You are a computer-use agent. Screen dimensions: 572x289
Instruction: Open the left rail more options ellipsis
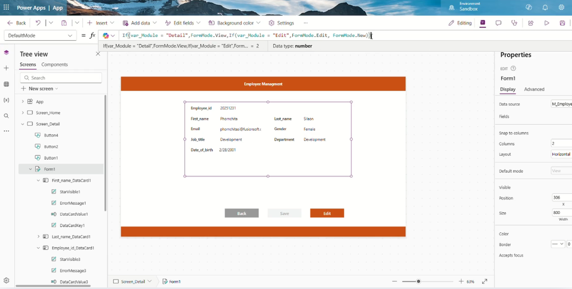tap(6, 131)
